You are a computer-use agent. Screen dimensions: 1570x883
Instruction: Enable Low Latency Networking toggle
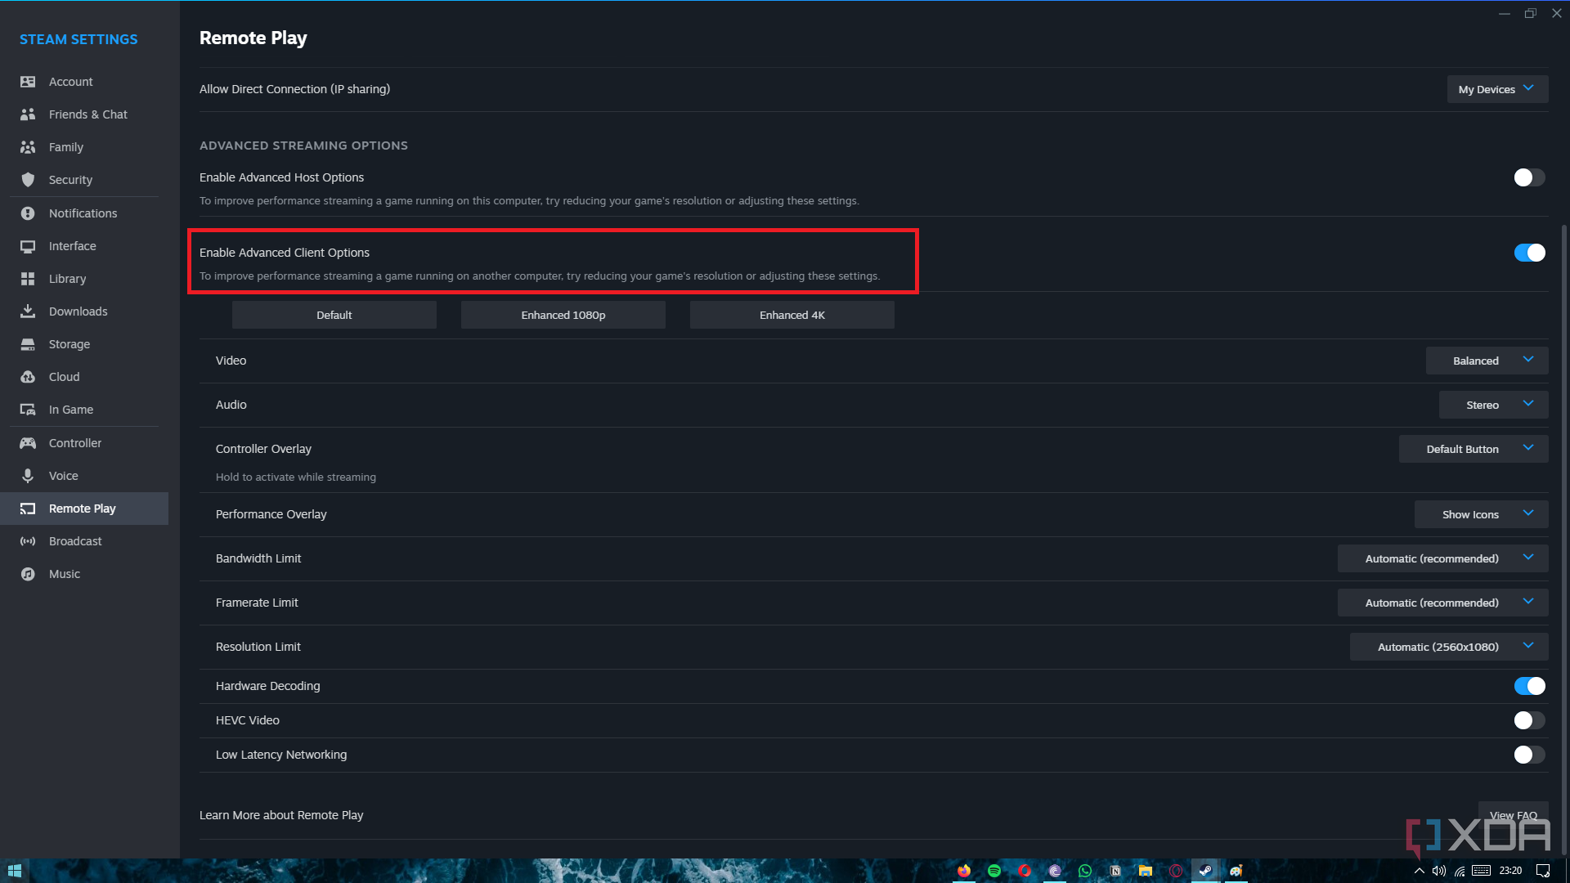tap(1529, 755)
